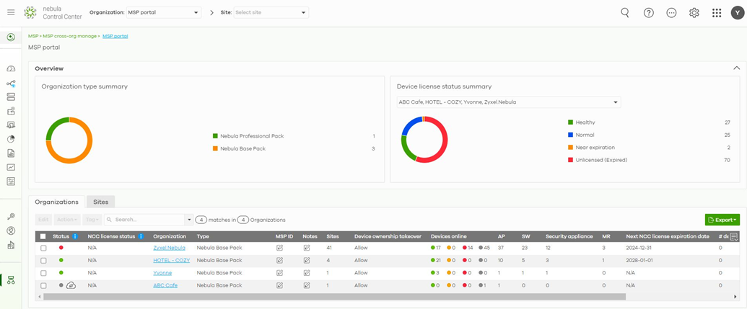Open the Tag dropdown button
Viewport: 747px width, 309px height.
(91, 220)
